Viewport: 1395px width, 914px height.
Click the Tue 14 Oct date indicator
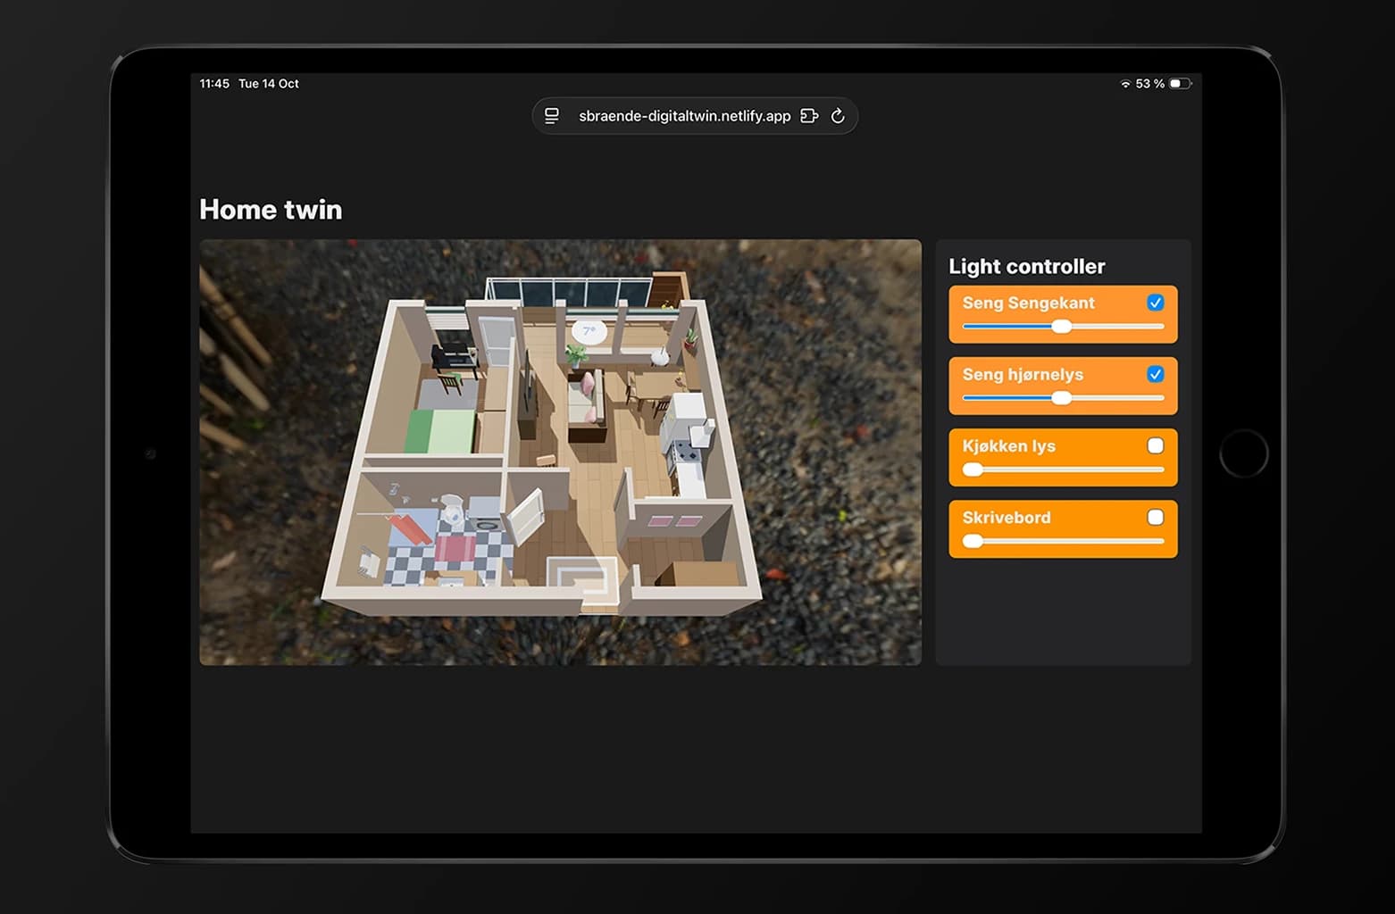pos(269,83)
